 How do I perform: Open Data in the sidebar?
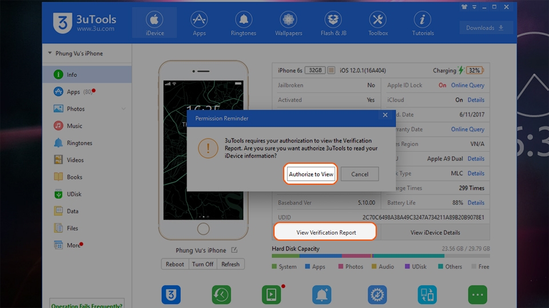pyautogui.click(x=87, y=211)
